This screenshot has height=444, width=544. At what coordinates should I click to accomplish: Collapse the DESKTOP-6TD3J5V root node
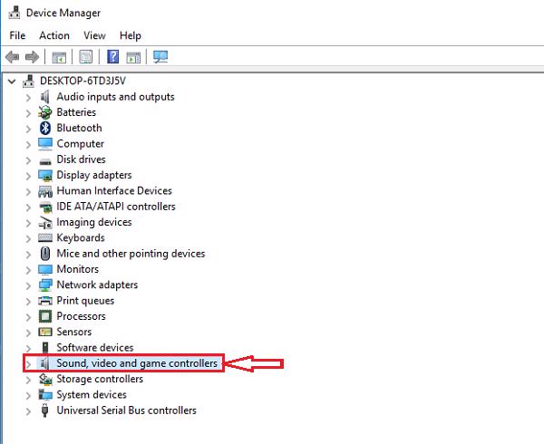(11, 81)
